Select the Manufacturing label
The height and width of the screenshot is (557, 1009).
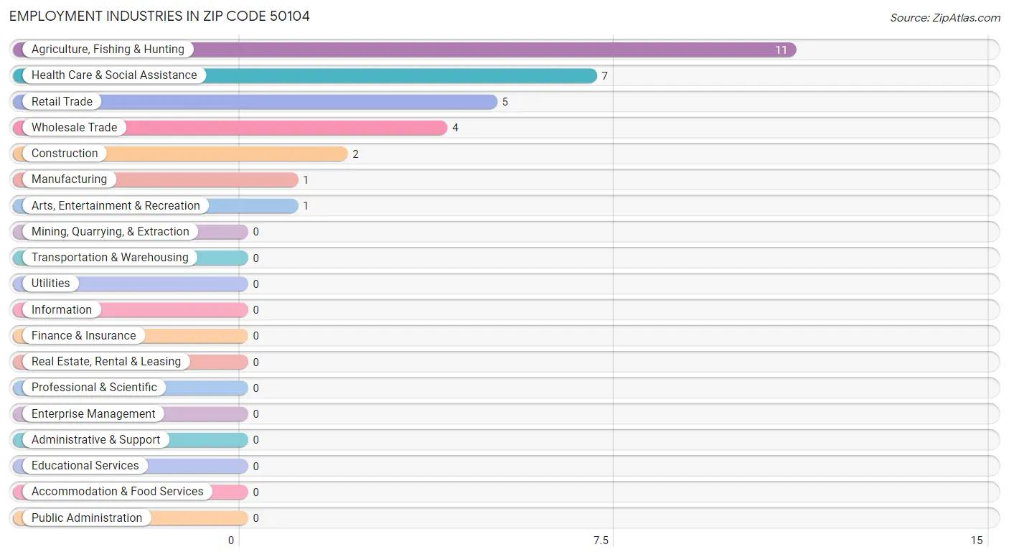click(x=69, y=179)
